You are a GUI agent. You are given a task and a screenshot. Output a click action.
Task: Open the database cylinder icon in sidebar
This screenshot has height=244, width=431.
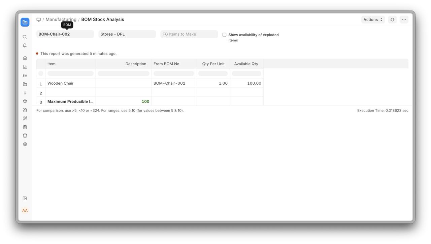[25, 136]
